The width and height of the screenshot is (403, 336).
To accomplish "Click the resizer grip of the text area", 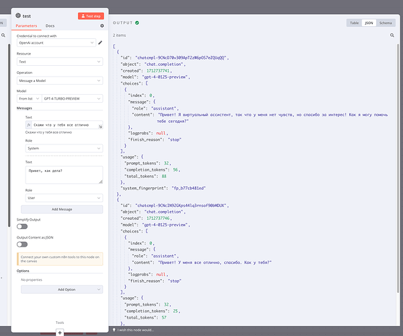I will [x=101, y=181].
